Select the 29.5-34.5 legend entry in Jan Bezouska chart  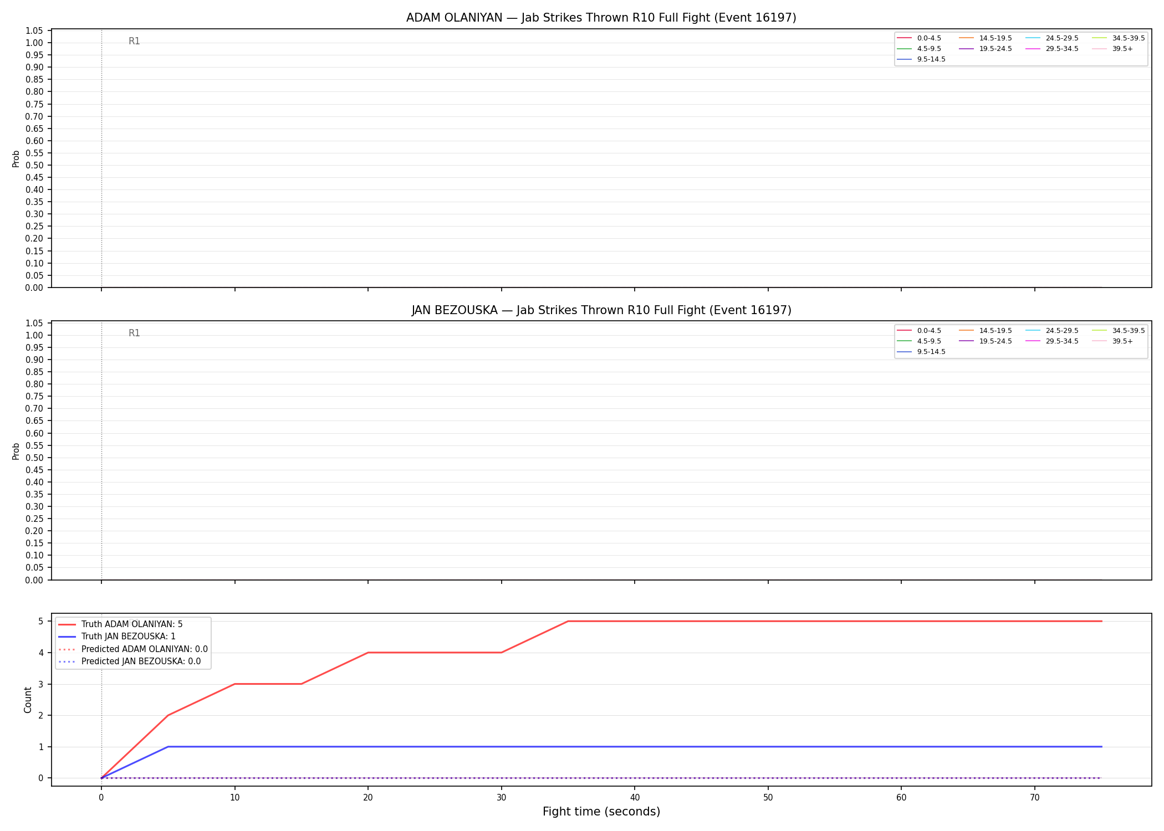coord(1051,341)
